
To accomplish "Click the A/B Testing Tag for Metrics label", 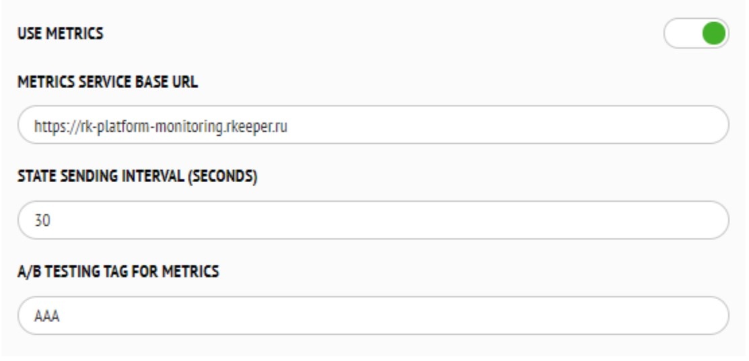I will [x=118, y=272].
